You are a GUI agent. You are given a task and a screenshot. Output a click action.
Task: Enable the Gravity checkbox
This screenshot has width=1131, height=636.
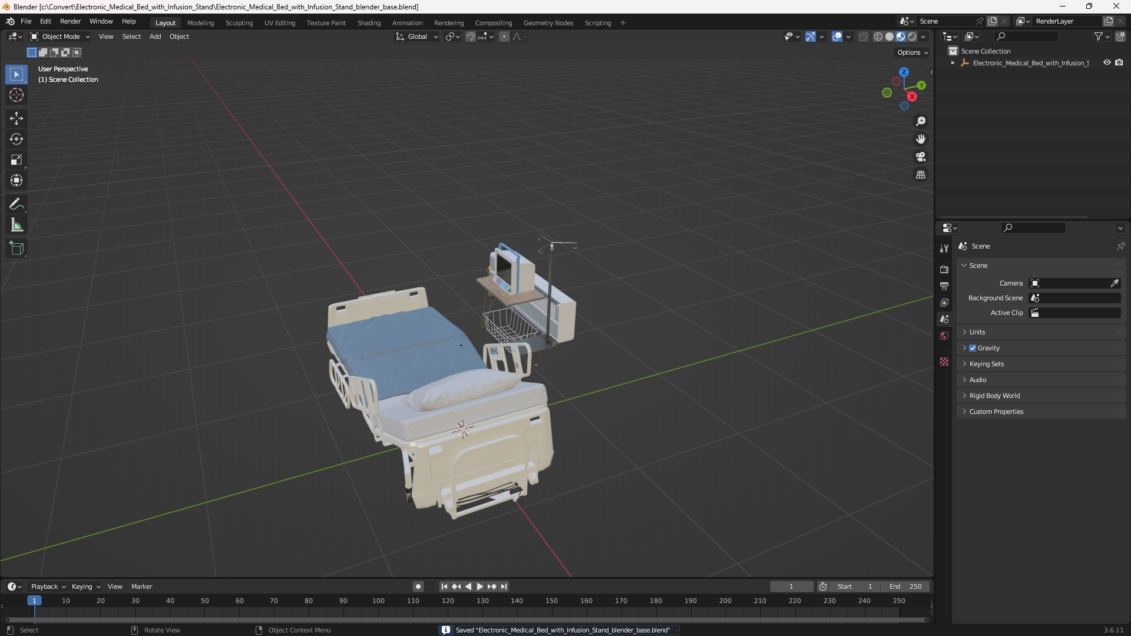pyautogui.click(x=973, y=348)
